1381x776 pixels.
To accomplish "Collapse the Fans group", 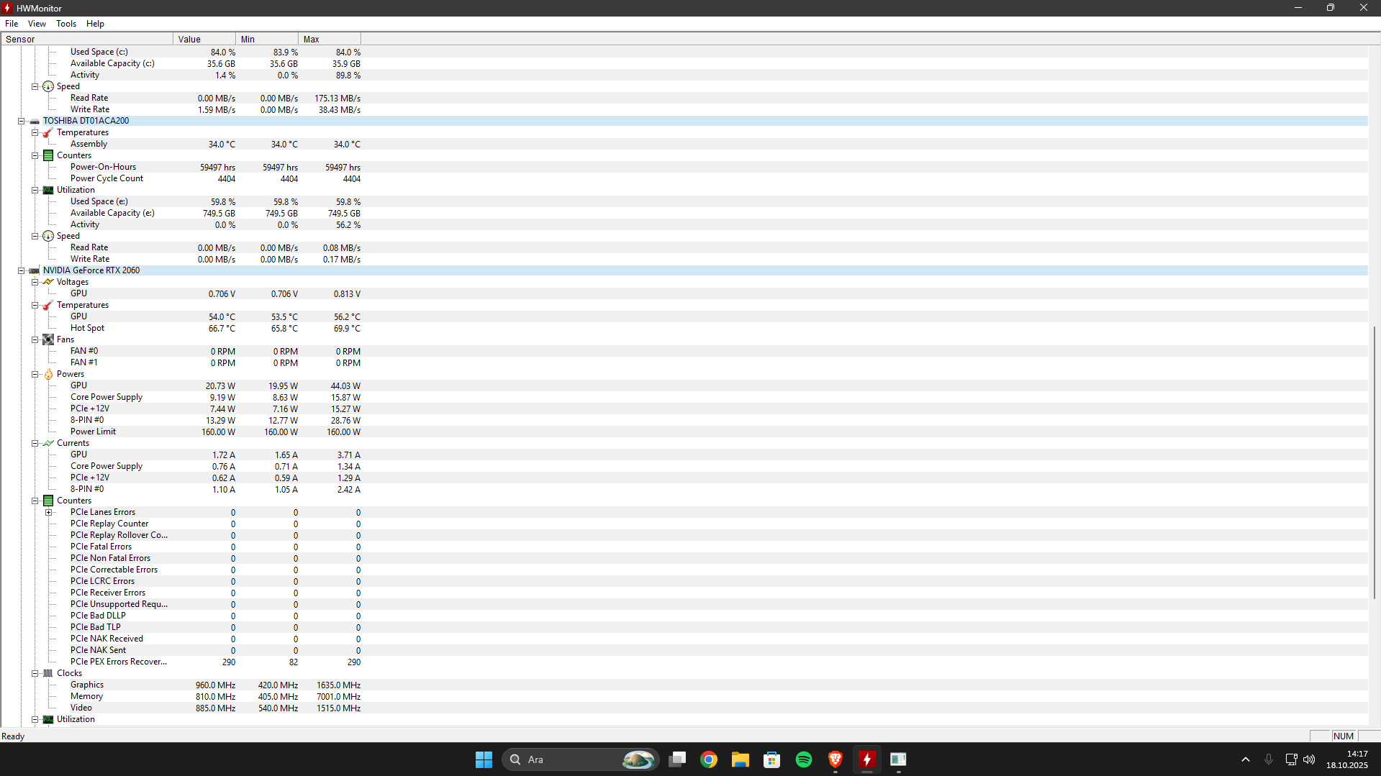I will pyautogui.click(x=35, y=339).
